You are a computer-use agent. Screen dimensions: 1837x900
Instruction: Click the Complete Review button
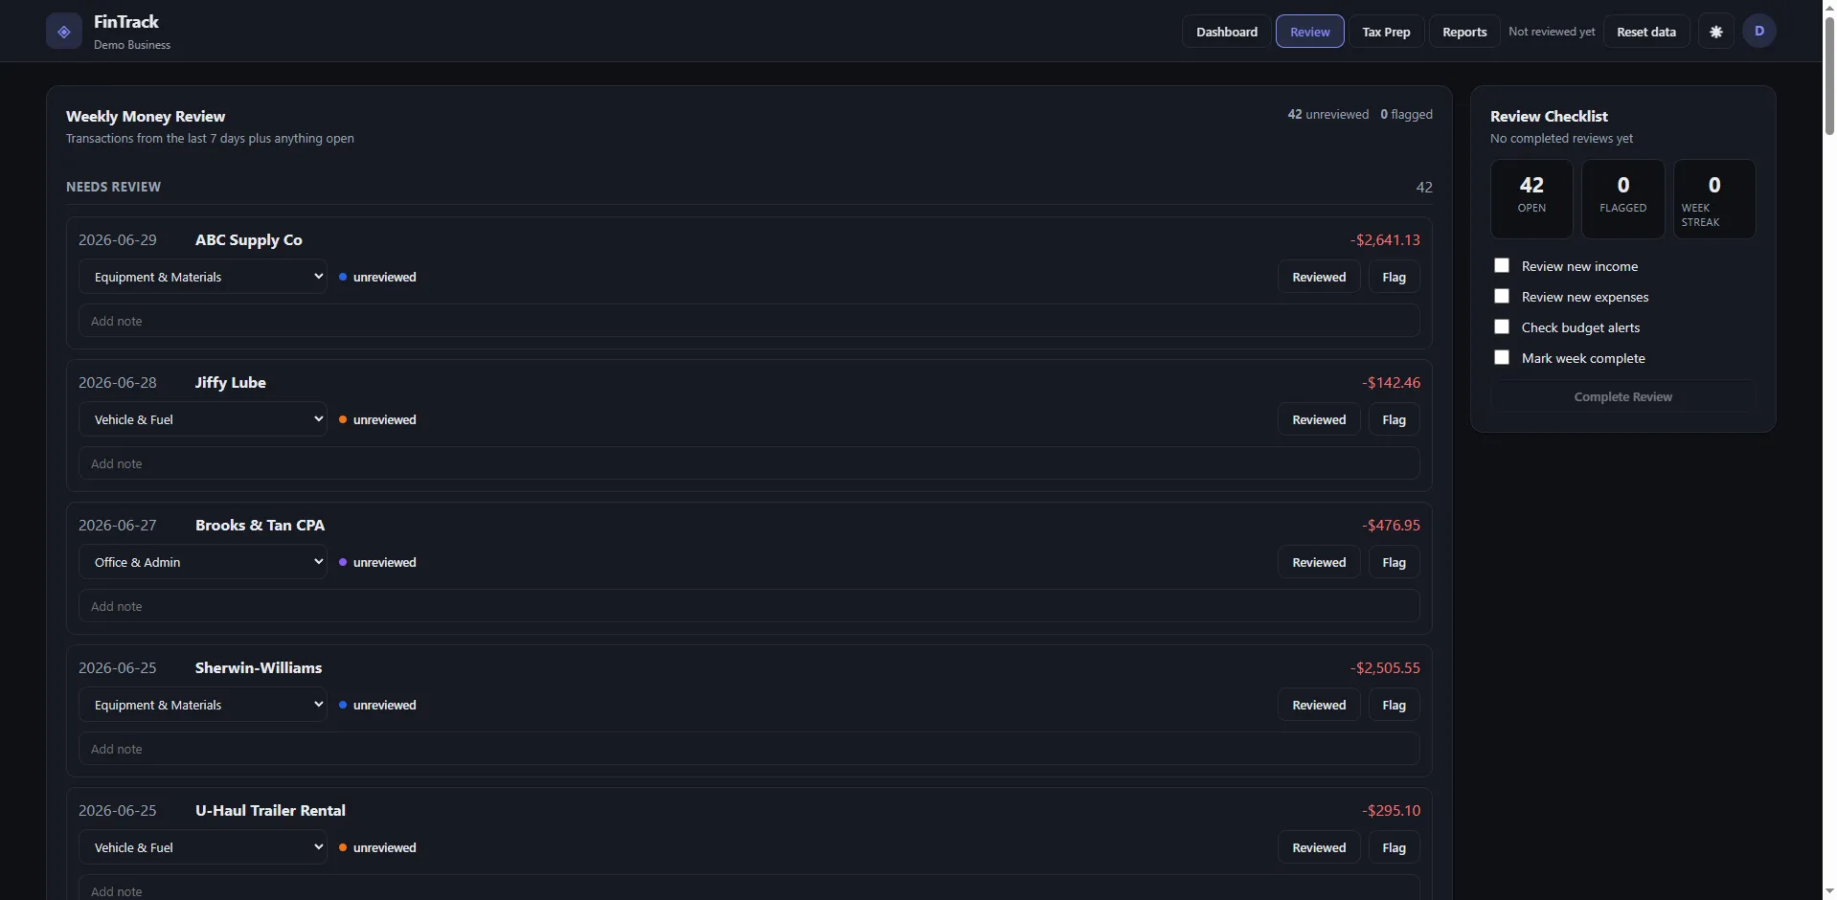[x=1623, y=396]
